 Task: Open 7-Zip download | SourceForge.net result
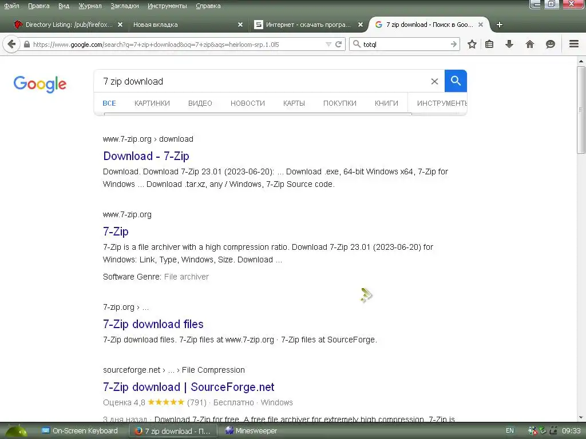(189, 387)
